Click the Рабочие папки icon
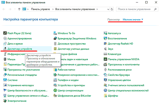Screen dimensions: 160x105 [x=55, y=69]
